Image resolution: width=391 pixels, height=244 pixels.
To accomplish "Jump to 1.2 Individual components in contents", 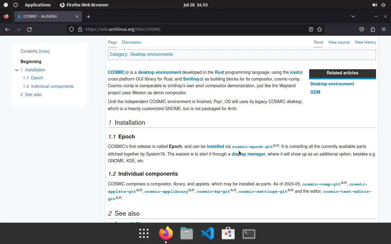I will pos(48,86).
